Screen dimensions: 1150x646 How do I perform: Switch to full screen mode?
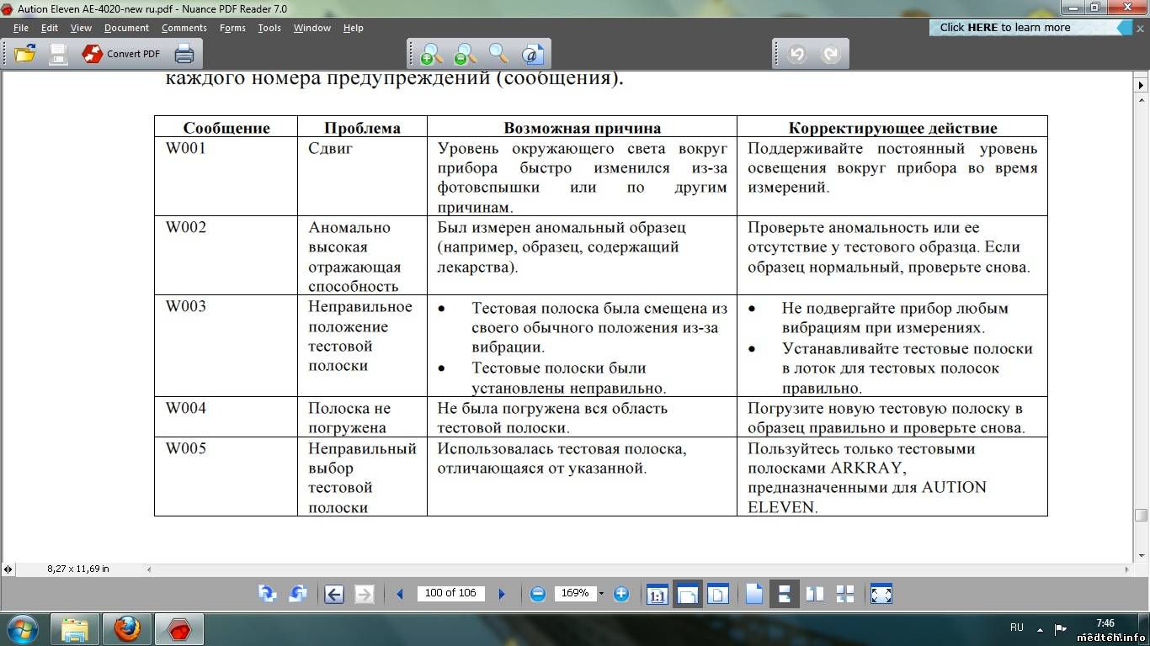coord(881,594)
